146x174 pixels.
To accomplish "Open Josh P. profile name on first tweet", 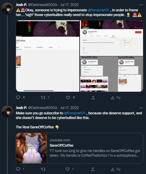I will [21, 5].
